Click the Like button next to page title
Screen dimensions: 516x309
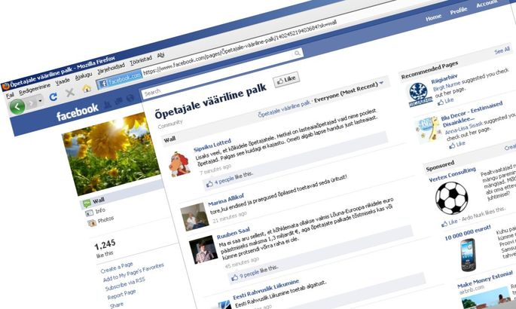(286, 79)
